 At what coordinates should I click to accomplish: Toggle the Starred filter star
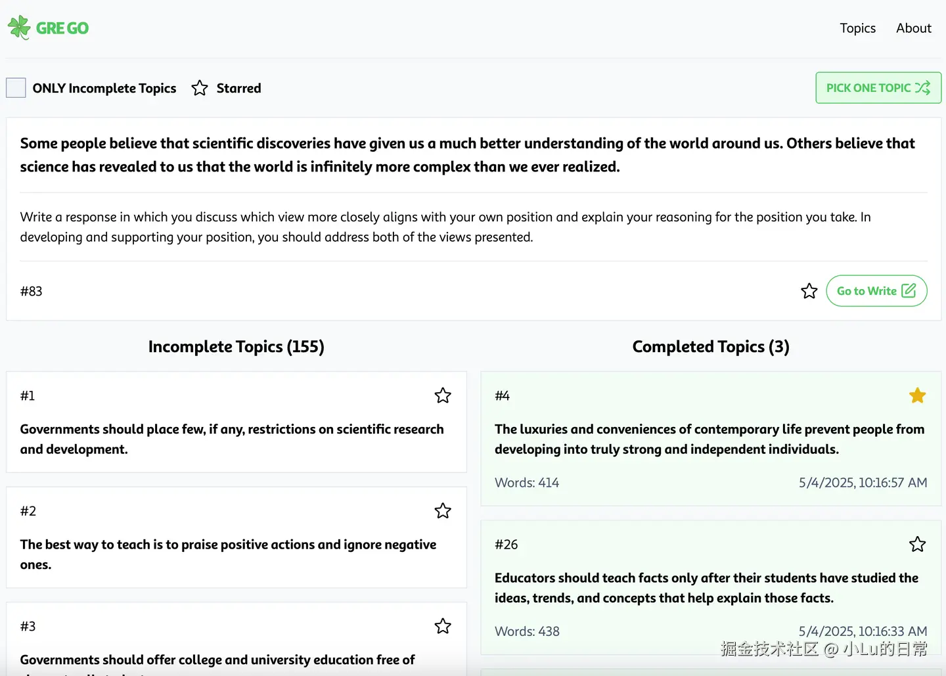(x=200, y=88)
